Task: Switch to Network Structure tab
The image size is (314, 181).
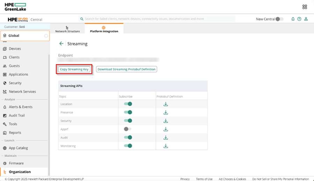Action: [67, 29]
